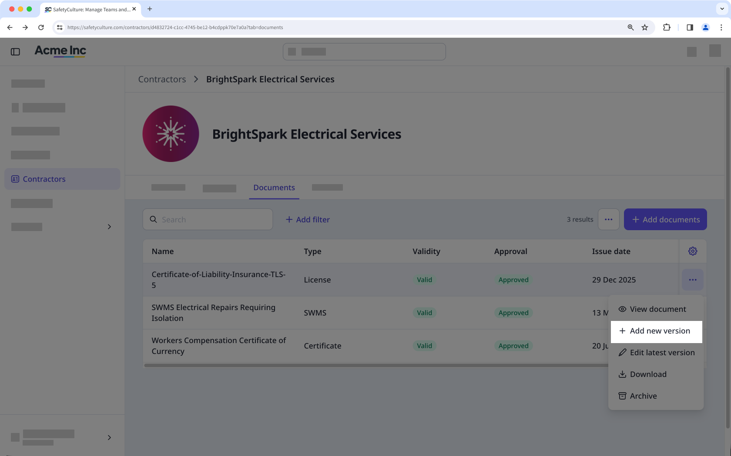Click the Type column header
This screenshot has height=456, width=731.
click(312, 251)
